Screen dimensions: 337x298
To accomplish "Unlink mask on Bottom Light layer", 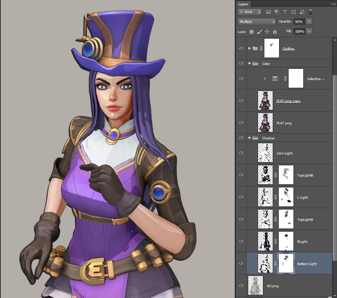I will point(276,263).
